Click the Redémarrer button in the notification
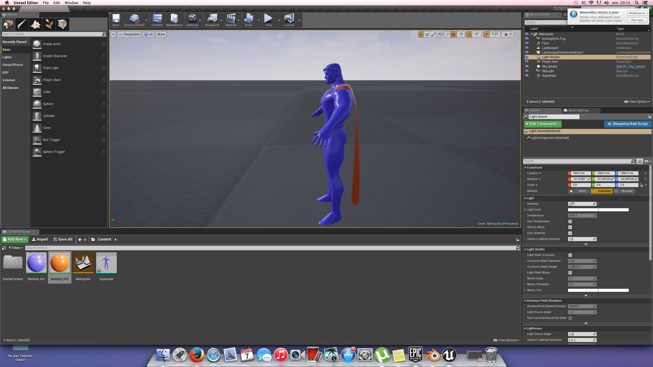 tap(637, 13)
